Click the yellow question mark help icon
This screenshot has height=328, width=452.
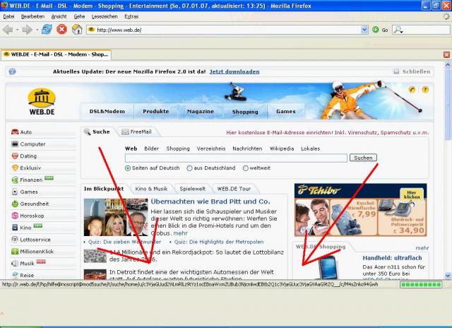[425, 90]
